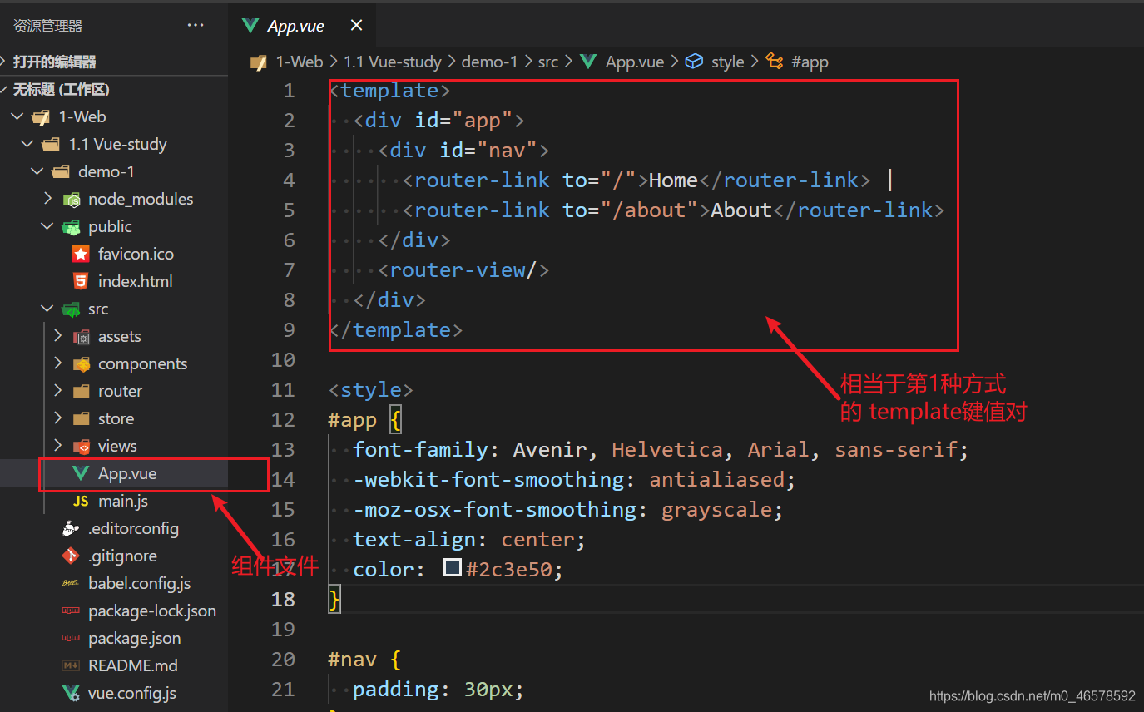
Task: Open index.html from the file tree
Action: (x=136, y=281)
